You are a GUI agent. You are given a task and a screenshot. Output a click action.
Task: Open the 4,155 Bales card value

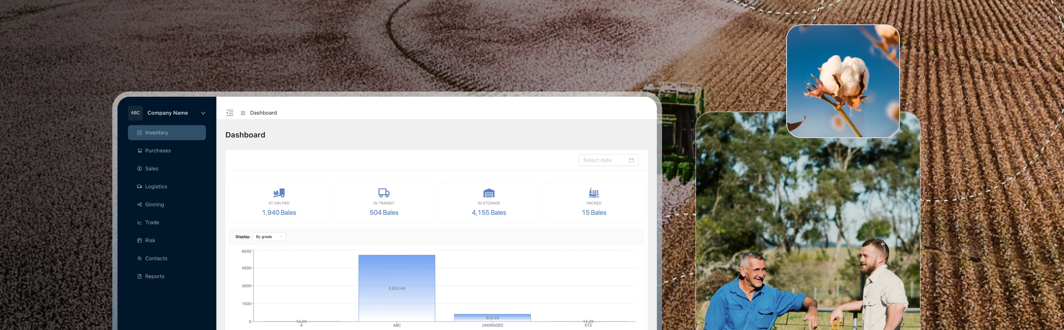[x=489, y=213]
